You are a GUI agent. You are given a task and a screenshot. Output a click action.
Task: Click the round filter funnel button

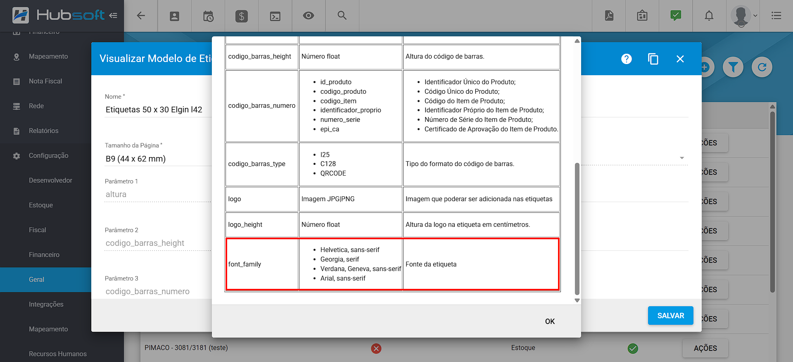[733, 67]
